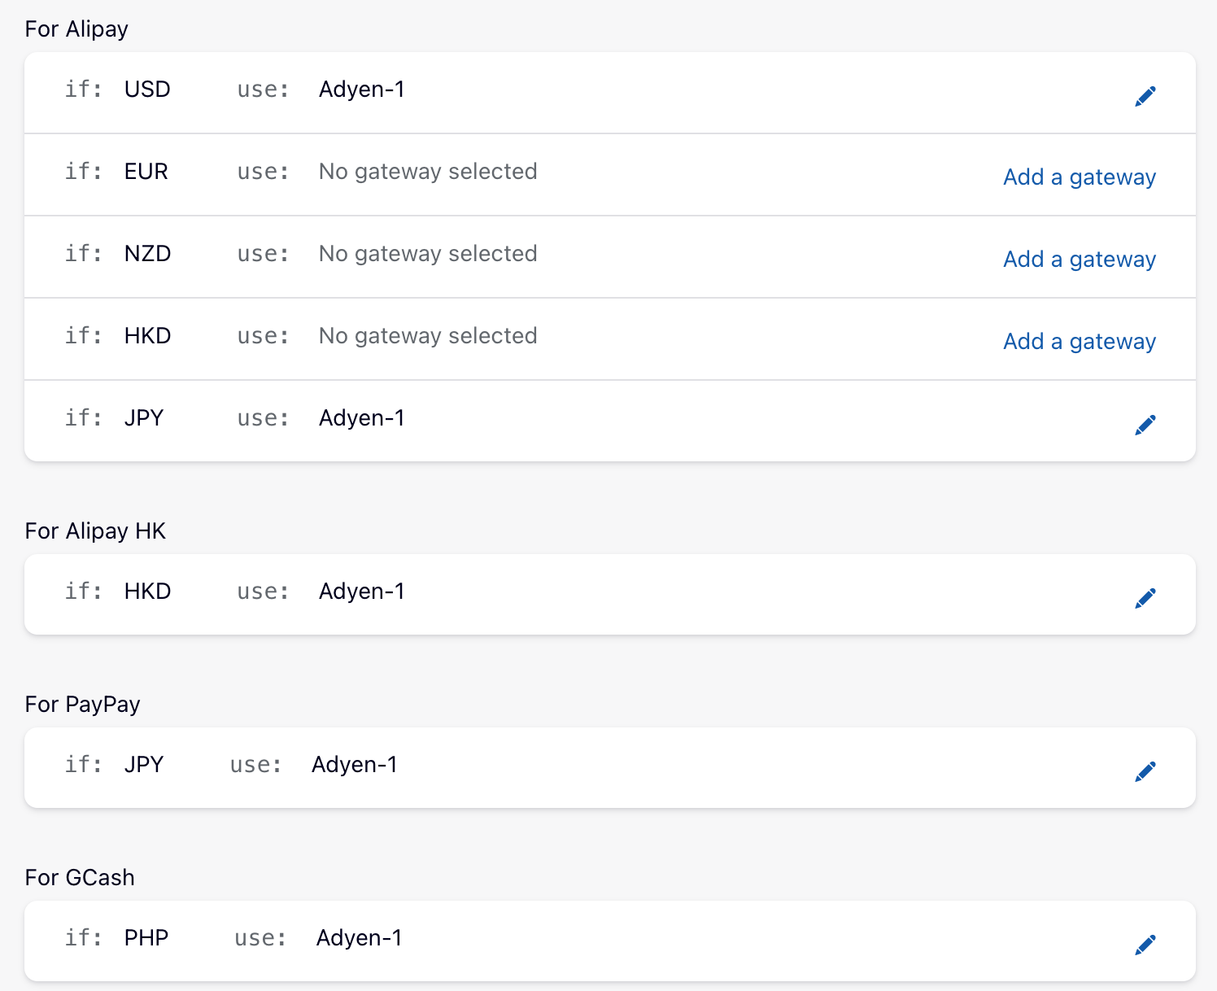Click "No gateway selected" in the NZD row
The image size is (1217, 991).
point(428,254)
